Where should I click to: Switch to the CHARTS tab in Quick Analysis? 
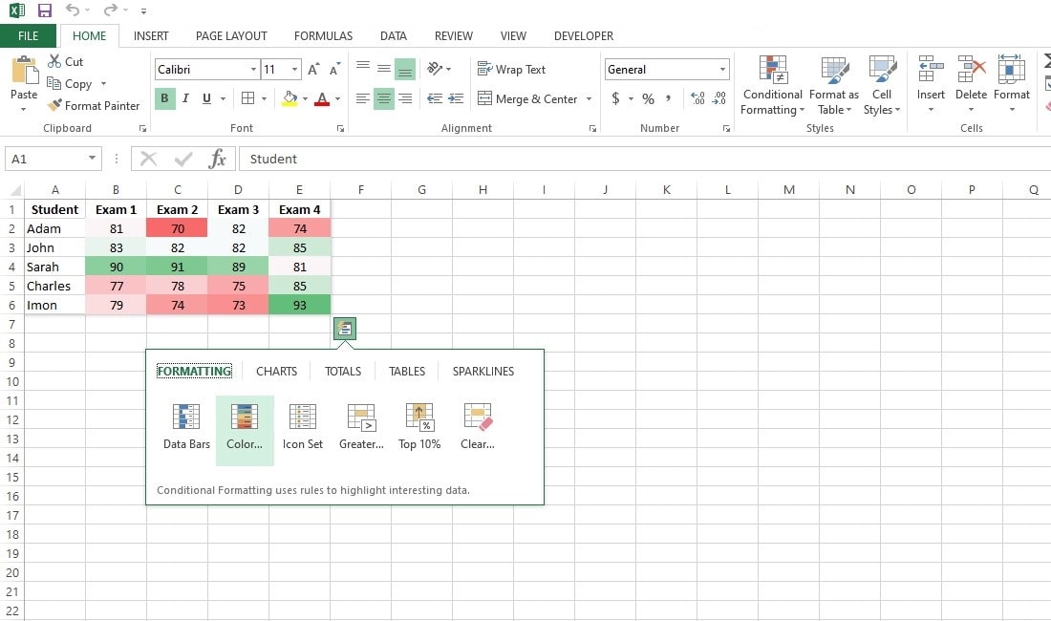point(276,371)
